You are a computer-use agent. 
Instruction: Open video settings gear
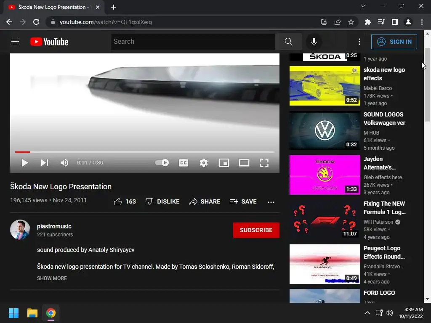coord(204,163)
